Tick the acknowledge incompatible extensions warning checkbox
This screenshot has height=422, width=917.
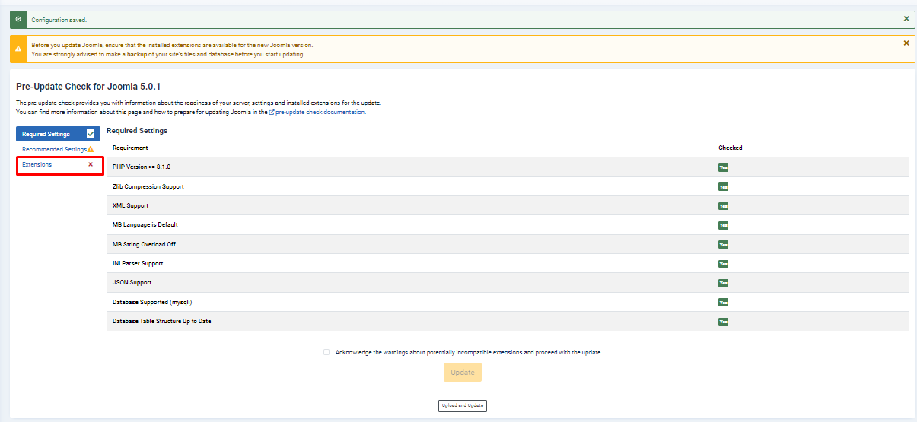pyautogui.click(x=326, y=352)
